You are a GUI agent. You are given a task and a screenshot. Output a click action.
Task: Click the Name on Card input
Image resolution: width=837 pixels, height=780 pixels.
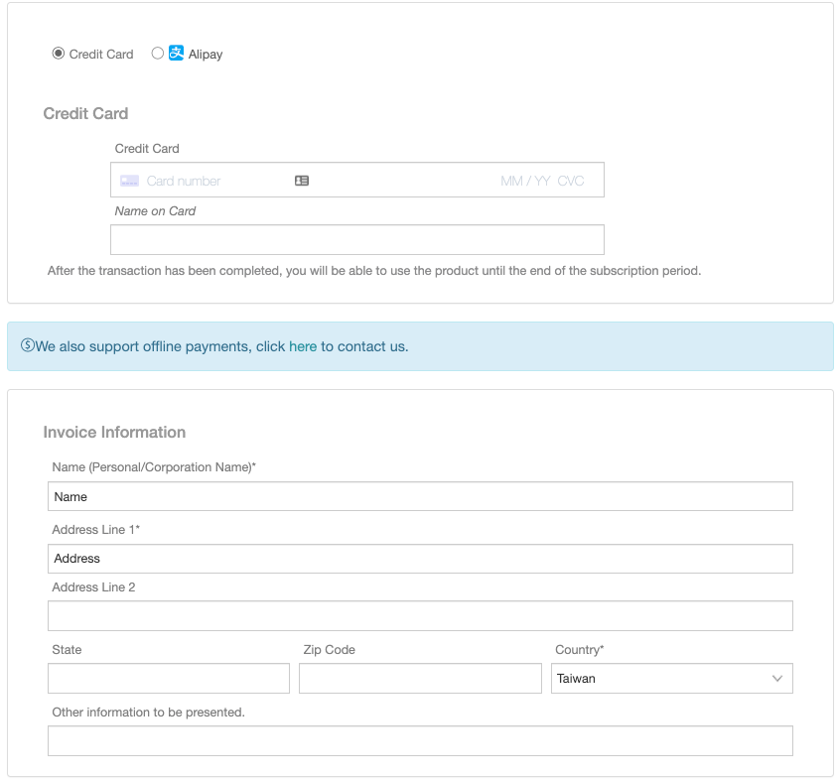coord(357,239)
